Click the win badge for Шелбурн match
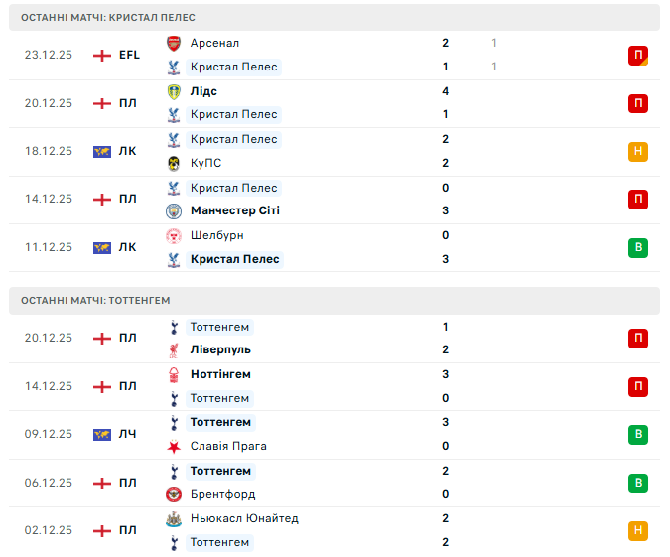 pyautogui.click(x=638, y=247)
